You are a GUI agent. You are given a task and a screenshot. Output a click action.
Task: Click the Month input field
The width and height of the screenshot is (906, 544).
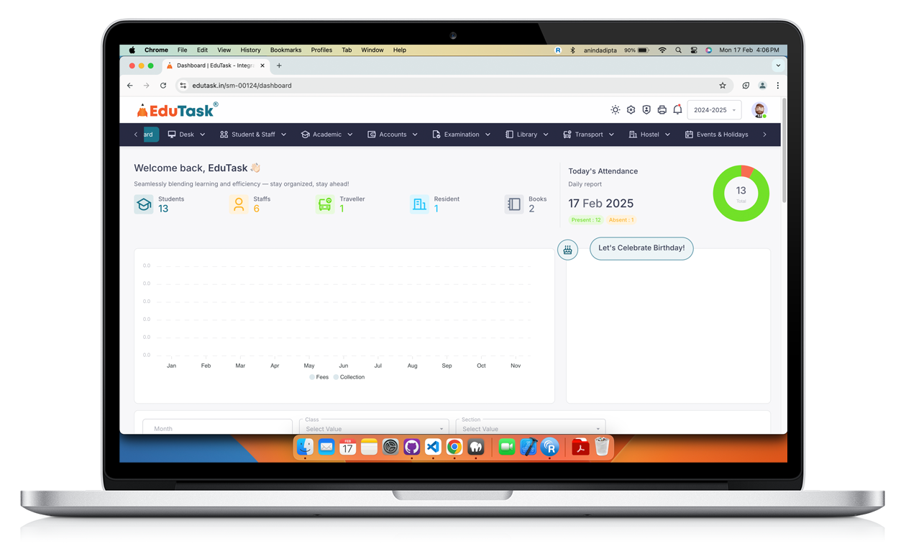(216, 428)
